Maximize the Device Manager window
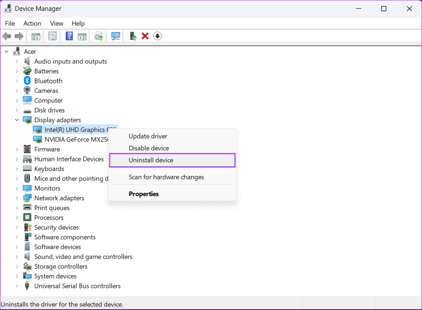This screenshot has height=310, width=422. pos(384,9)
